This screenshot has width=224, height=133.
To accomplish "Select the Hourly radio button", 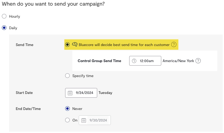I will (x=4, y=16).
